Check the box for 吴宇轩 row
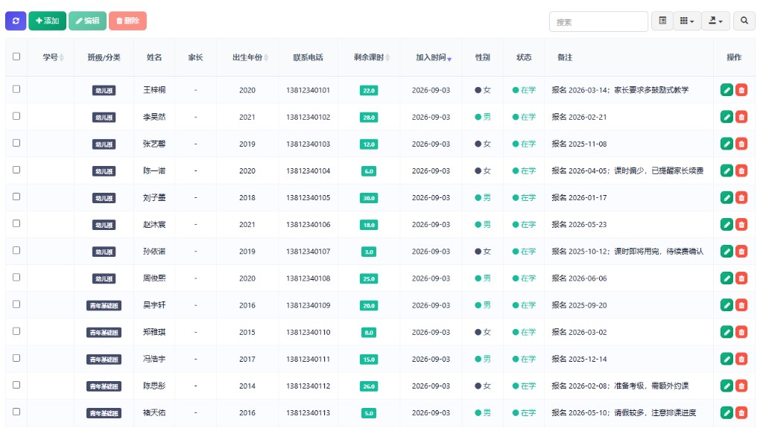Image resolution: width=763 pixels, height=428 pixels. 16,304
